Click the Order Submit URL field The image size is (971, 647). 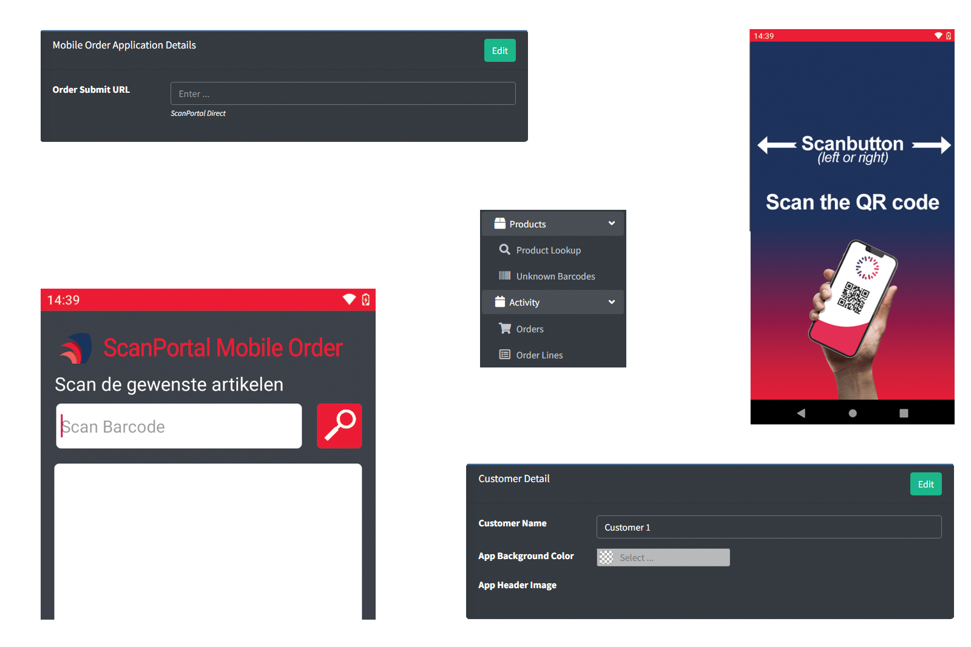point(343,93)
